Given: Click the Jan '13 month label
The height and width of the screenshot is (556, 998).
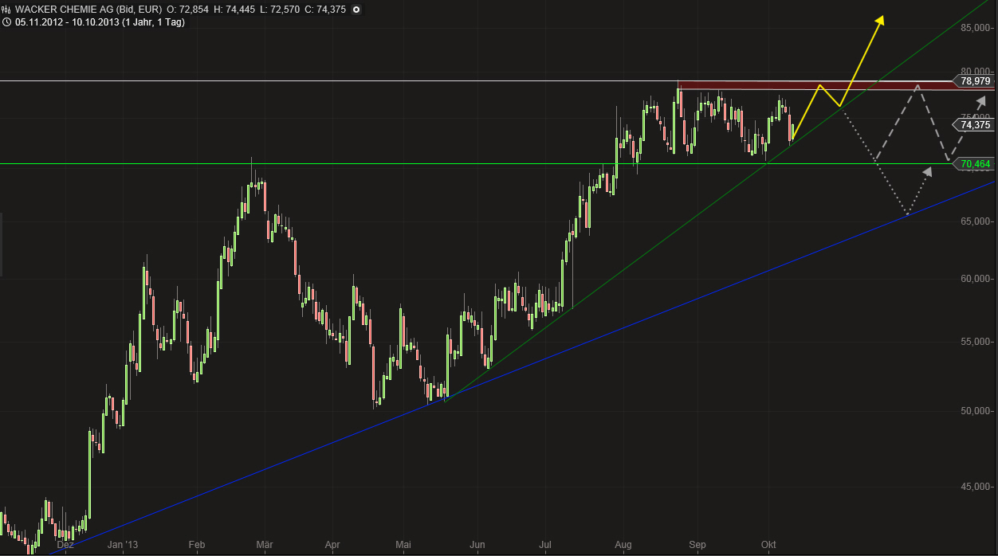Looking at the screenshot, I should point(124,546).
